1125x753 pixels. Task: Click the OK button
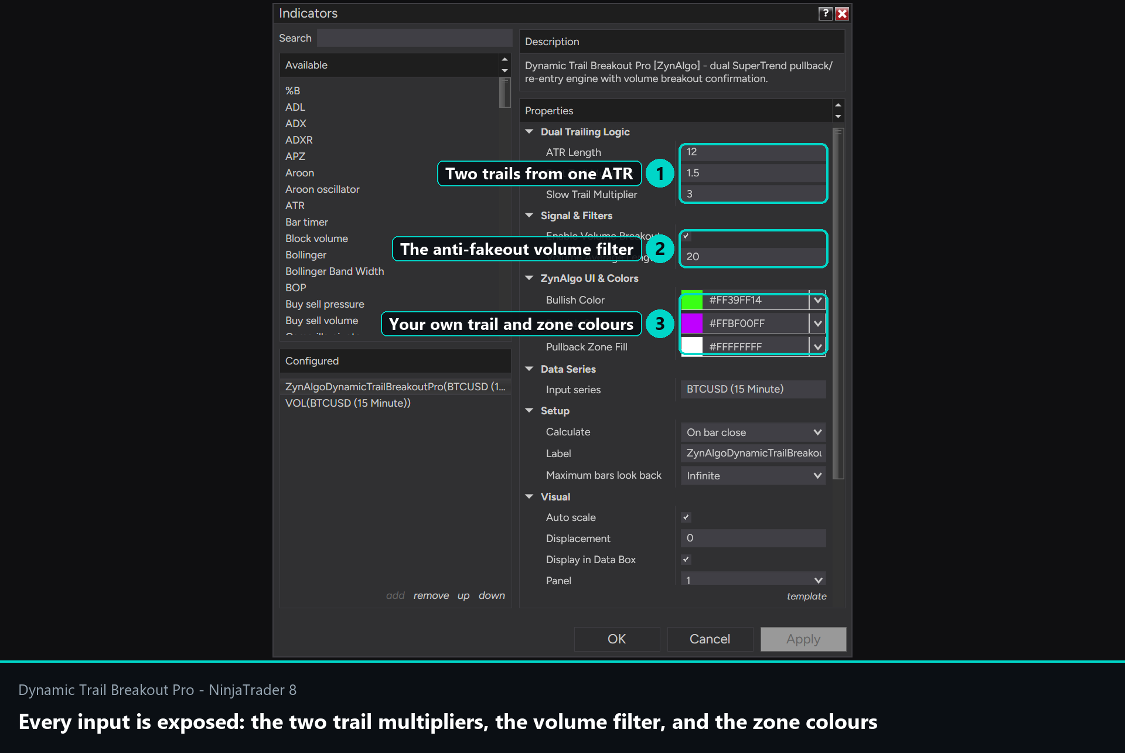617,639
